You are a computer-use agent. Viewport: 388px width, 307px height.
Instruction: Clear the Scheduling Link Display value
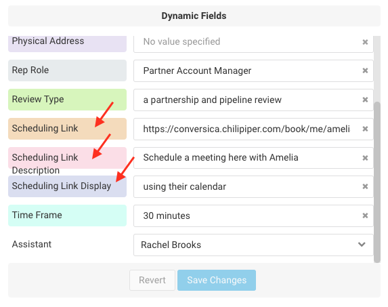pyautogui.click(x=365, y=186)
